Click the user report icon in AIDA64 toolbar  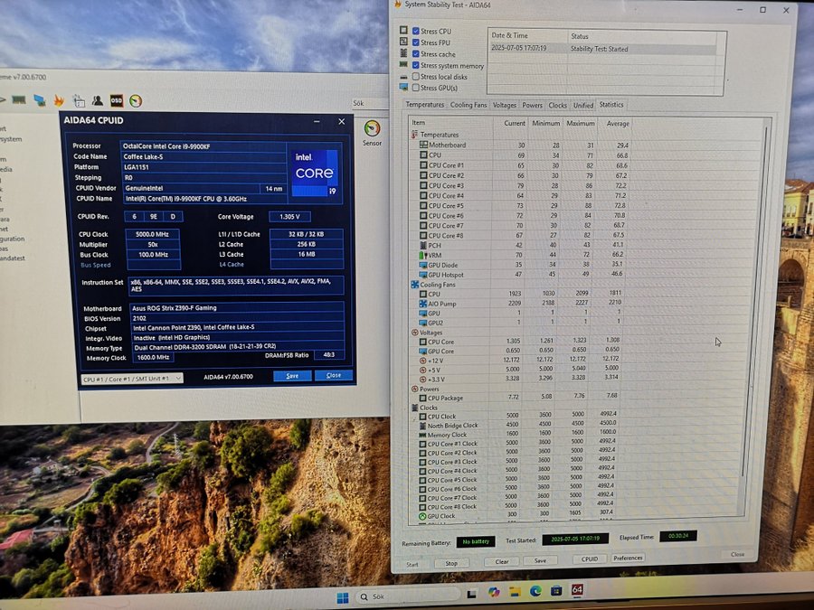[97, 100]
